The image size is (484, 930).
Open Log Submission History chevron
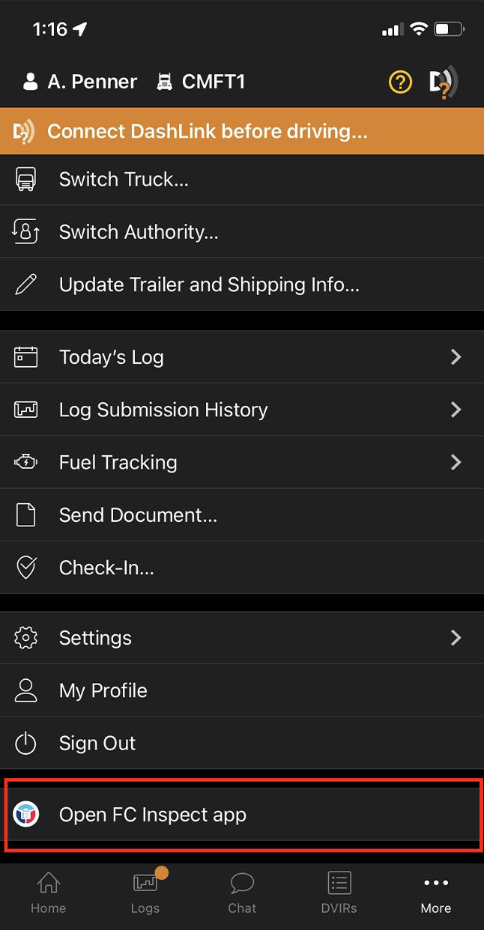pos(456,410)
